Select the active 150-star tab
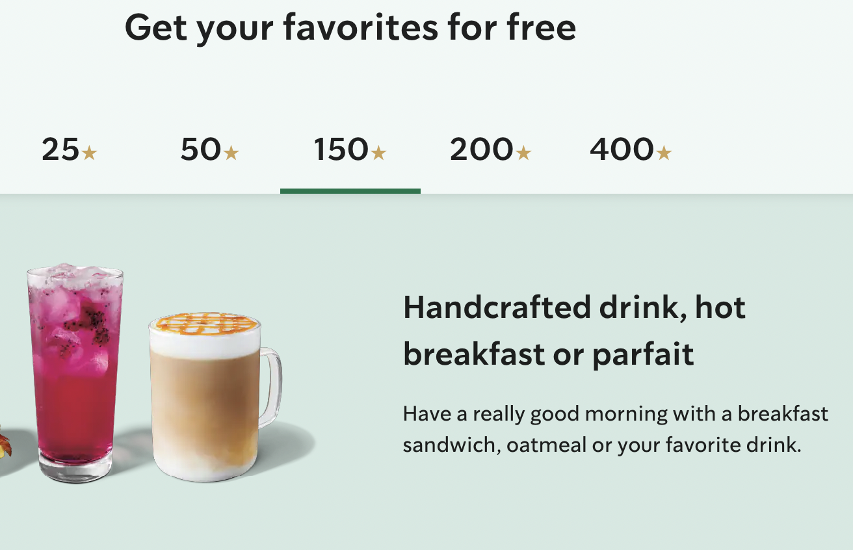The height and width of the screenshot is (550, 853). point(350,150)
